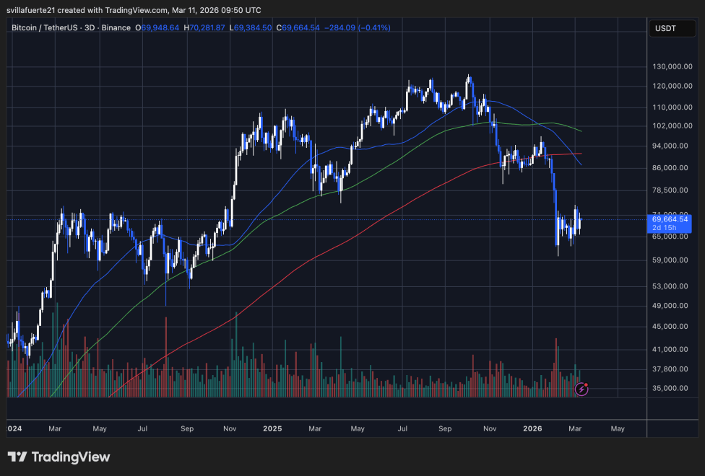The image size is (705, 476).
Task: Select the USDT currency badge top-right
Action: tap(671, 27)
